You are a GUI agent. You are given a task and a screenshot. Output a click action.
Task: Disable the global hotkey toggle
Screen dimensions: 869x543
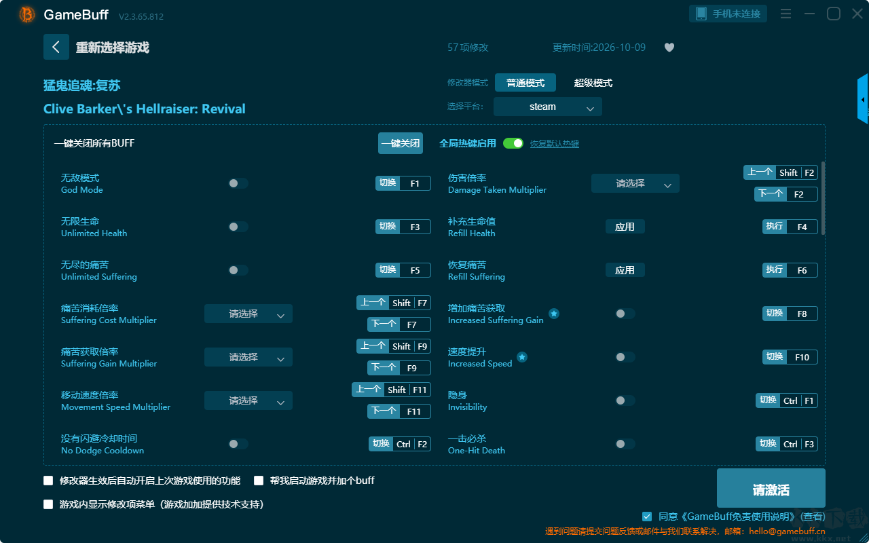[513, 143]
